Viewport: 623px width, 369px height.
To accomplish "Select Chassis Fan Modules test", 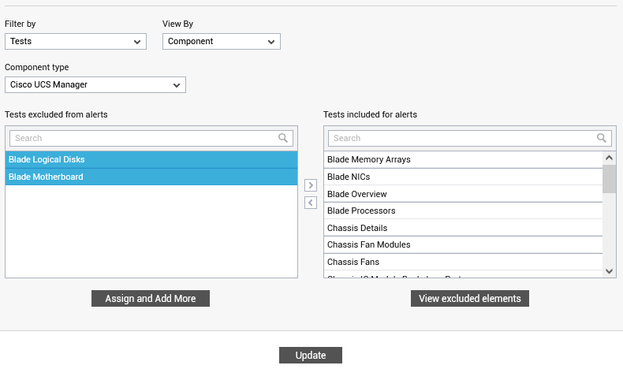I will tap(463, 244).
